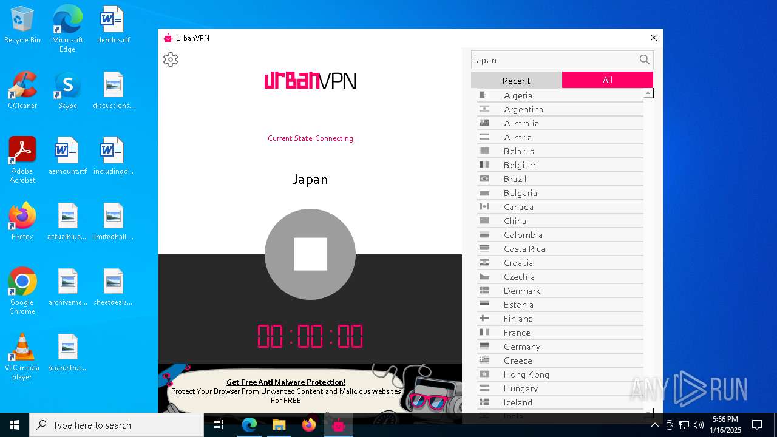Open debtlos.rtf desktop file

click(x=114, y=25)
